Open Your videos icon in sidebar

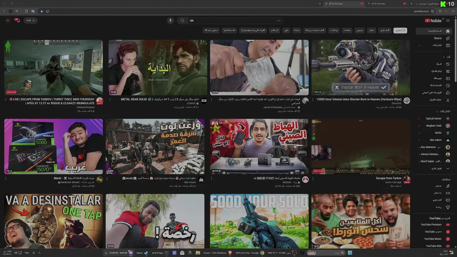click(x=448, y=78)
